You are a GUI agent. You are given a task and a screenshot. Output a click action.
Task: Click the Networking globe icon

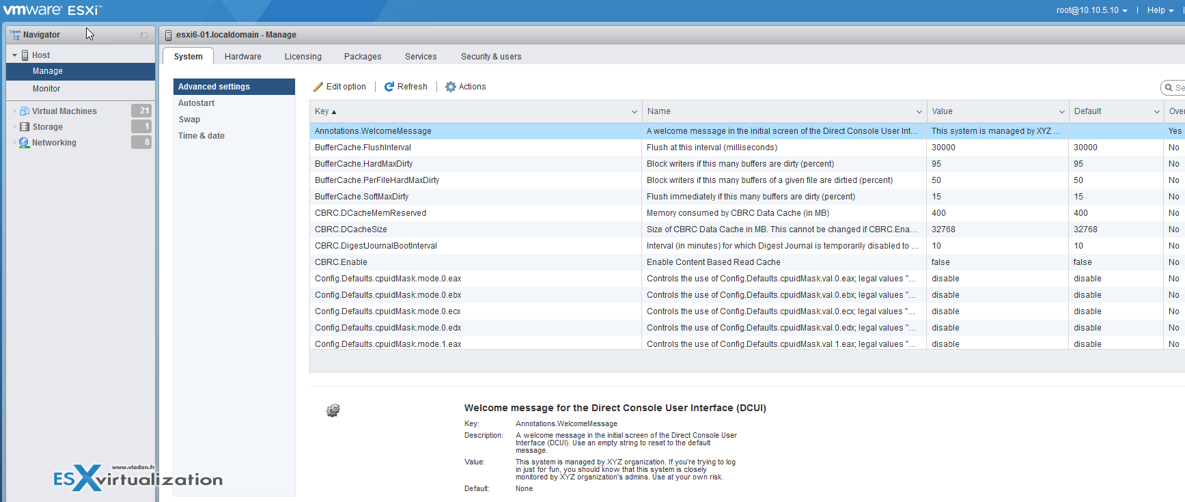point(25,143)
